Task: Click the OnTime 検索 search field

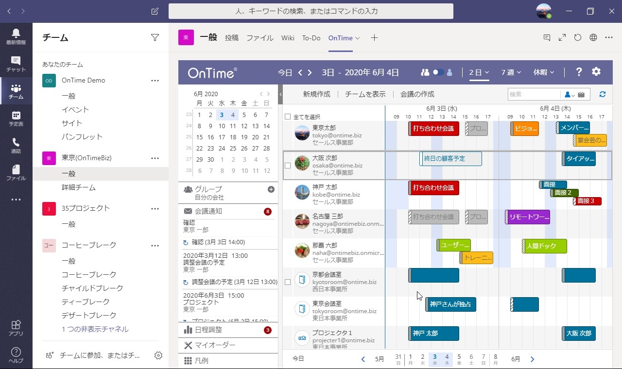Action: (x=534, y=94)
